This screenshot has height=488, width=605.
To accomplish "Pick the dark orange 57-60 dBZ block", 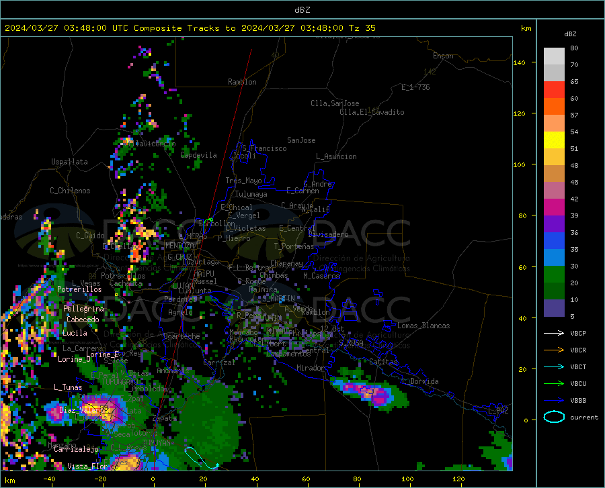I will click(x=554, y=107).
